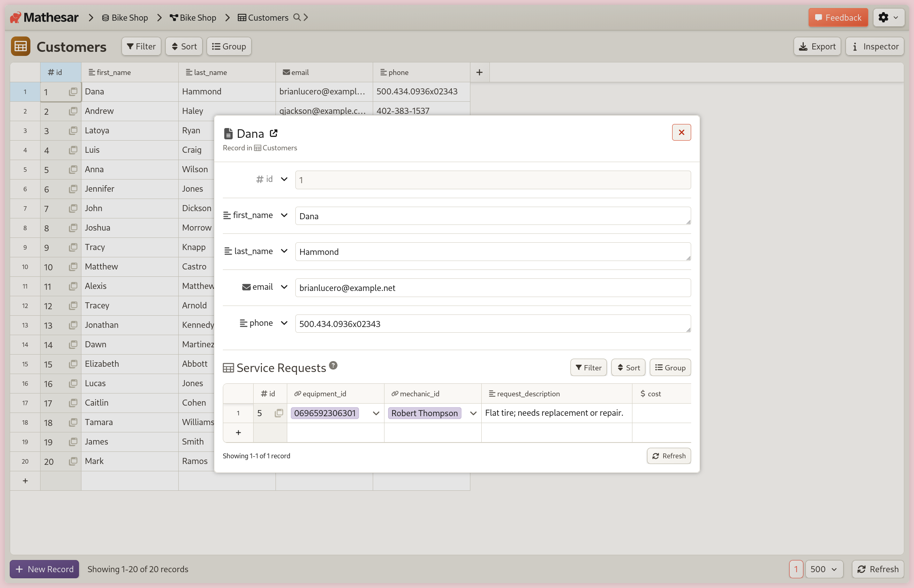Click the search icon beside Customers breadcrumb
The height and width of the screenshot is (588, 914).
tap(297, 17)
